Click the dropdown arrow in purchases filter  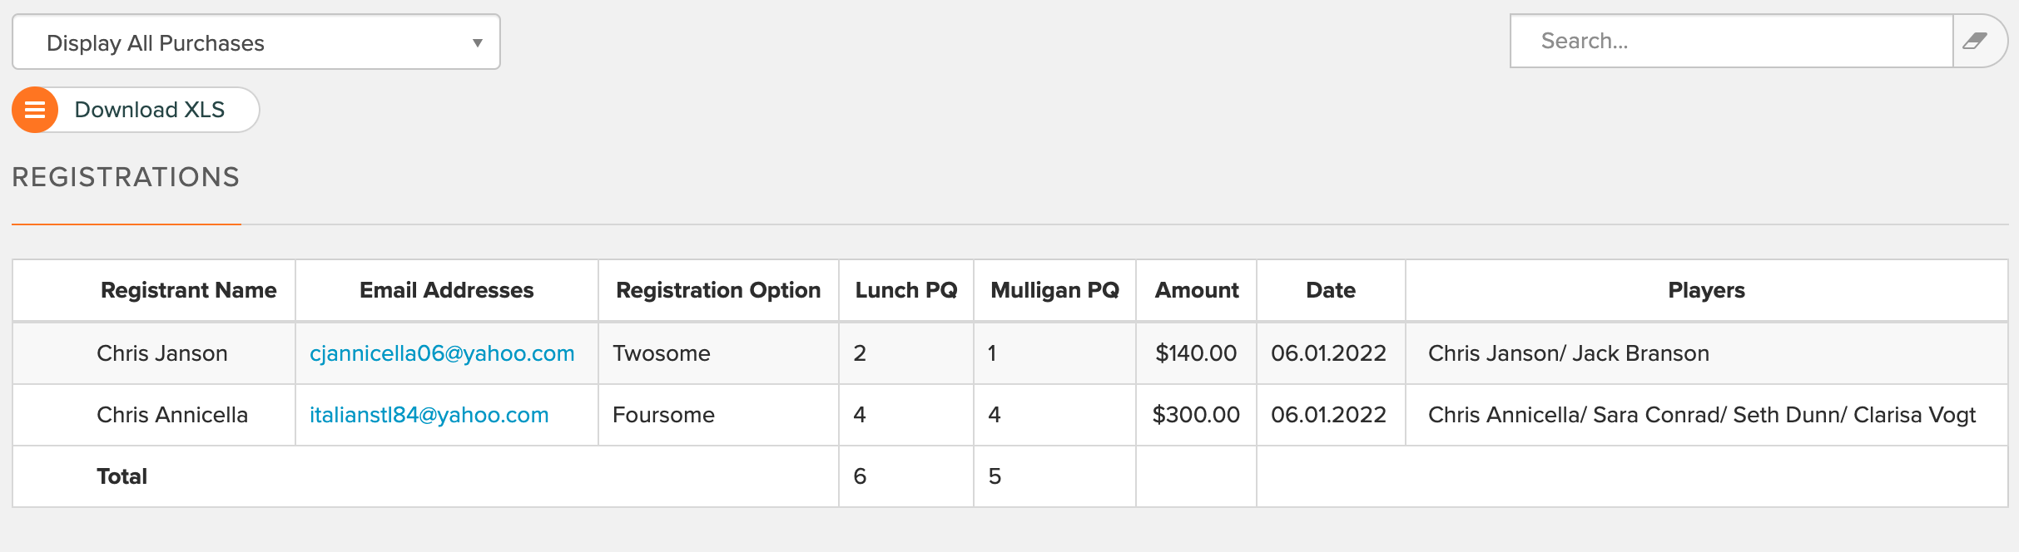pyautogui.click(x=478, y=42)
